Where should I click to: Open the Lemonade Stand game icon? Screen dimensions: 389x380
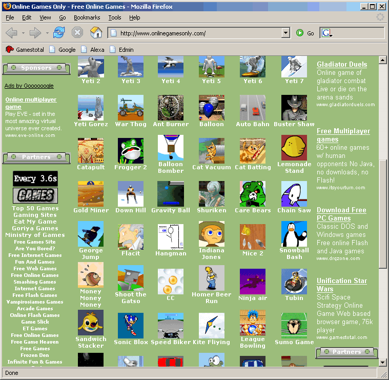click(294, 148)
